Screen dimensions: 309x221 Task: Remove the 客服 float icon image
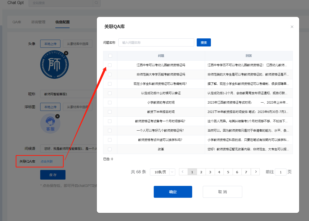tap(57, 116)
